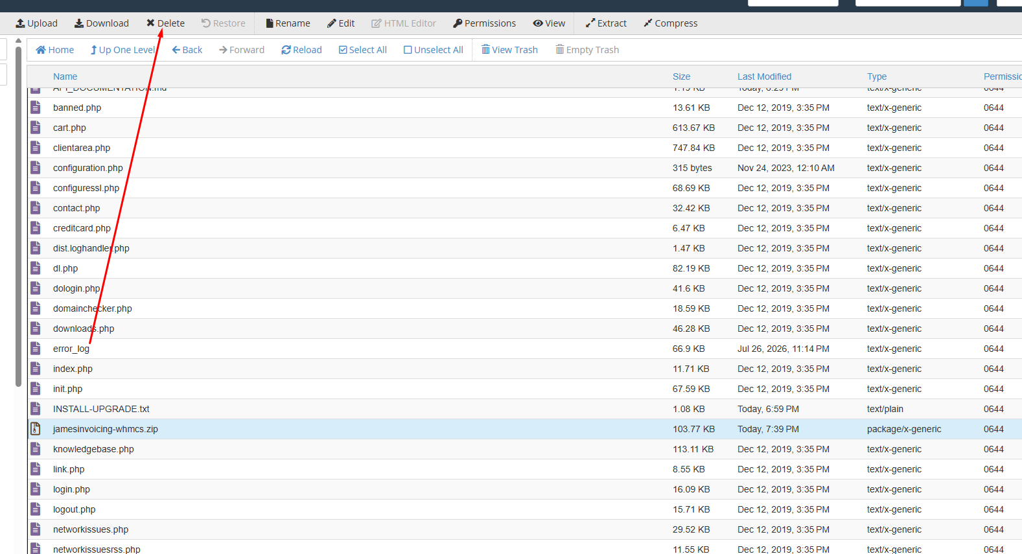Extract the selected zip archive

[606, 23]
